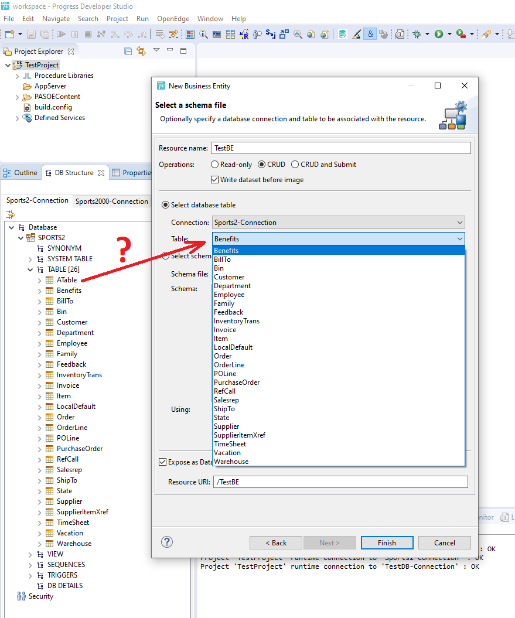Click the pen-and-ink toolbar icon
The height and width of the screenshot is (618, 515).
[x=356, y=35]
